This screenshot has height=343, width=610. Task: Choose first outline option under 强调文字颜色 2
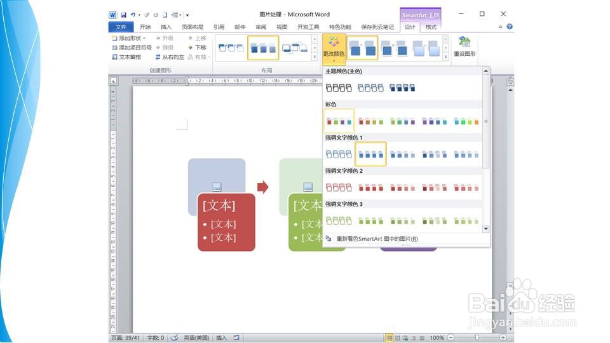pyautogui.click(x=339, y=187)
